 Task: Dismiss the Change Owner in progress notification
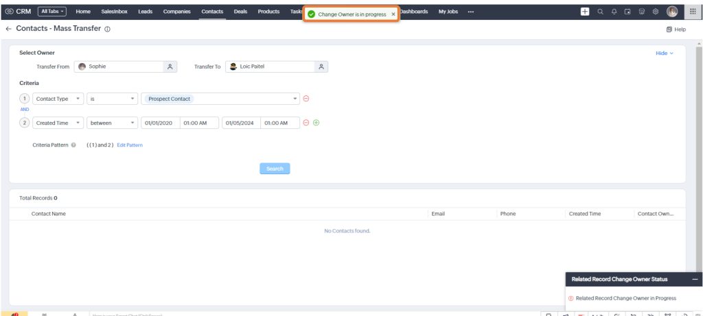pyautogui.click(x=393, y=14)
